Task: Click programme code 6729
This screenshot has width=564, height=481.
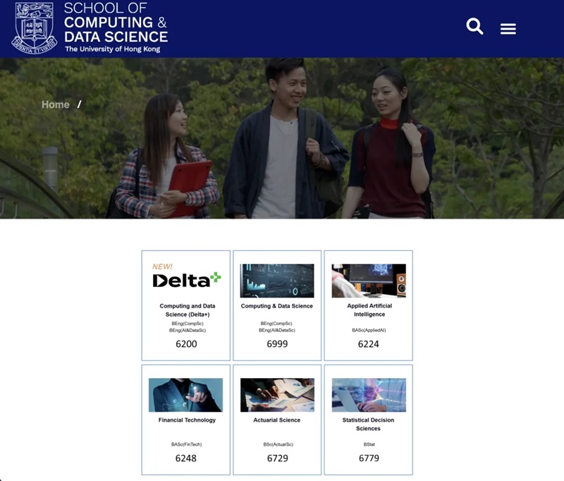Action: (x=277, y=458)
